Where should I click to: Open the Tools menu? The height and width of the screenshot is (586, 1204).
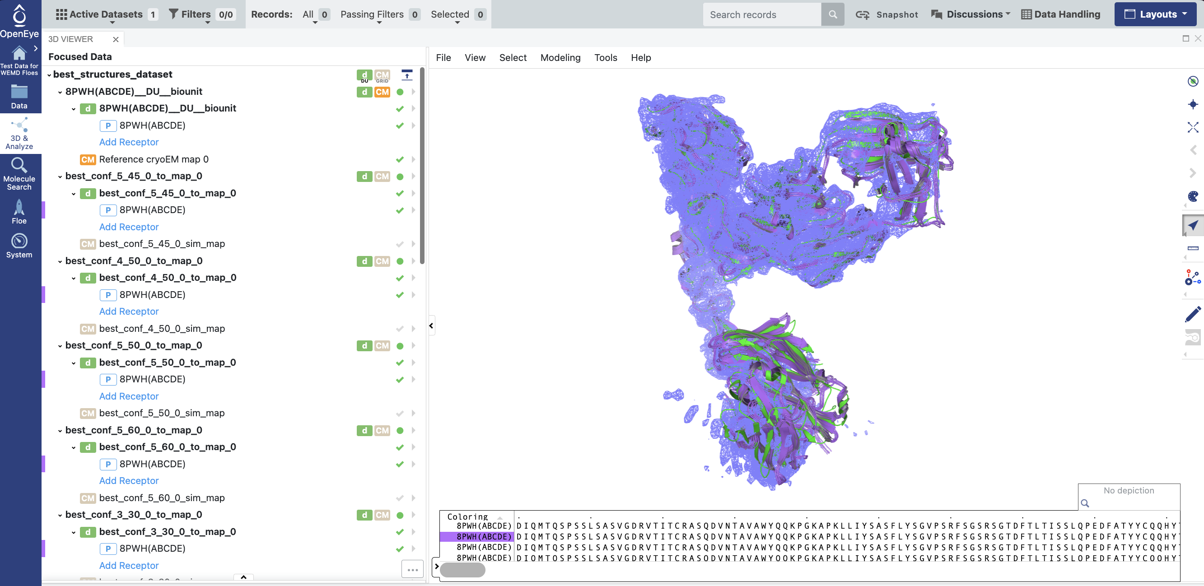605,57
